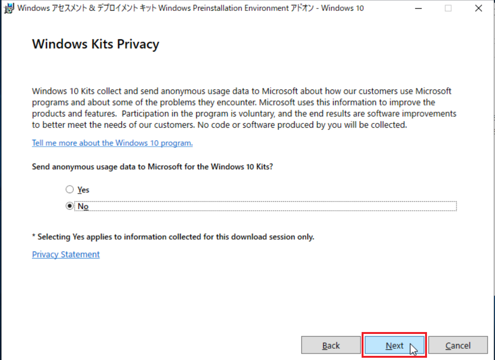
Task: Close the setup window with the X
Action: point(478,8)
